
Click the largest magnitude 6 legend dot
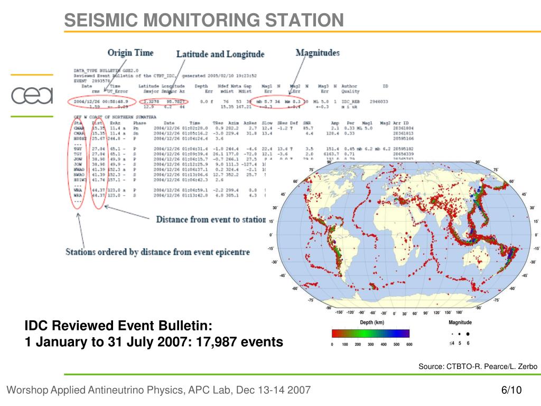pyautogui.click(x=468, y=334)
